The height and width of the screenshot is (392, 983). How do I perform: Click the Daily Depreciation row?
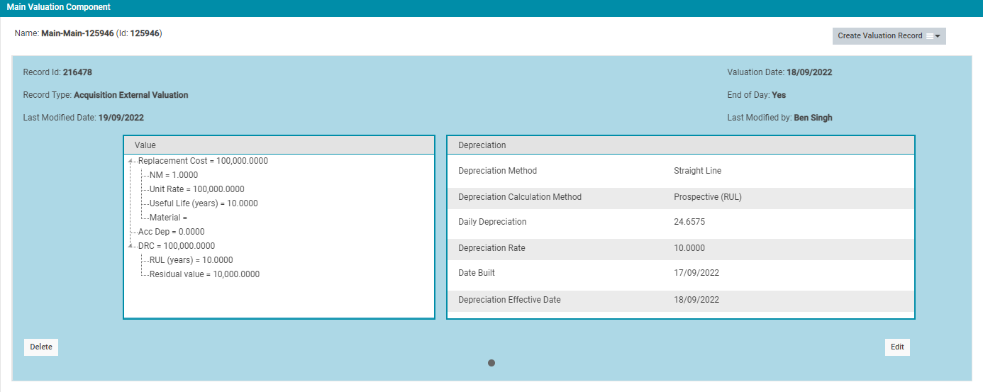[x=681, y=222]
